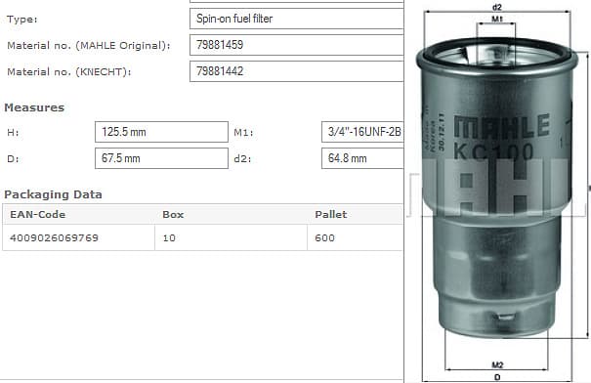Screen dimensions: 591x383
Task: Select MAHLE Original material number 79881459
Action: pos(296,45)
